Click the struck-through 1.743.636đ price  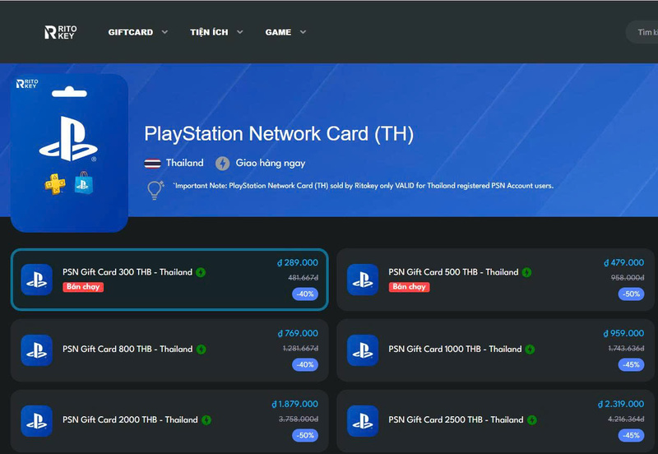point(626,348)
